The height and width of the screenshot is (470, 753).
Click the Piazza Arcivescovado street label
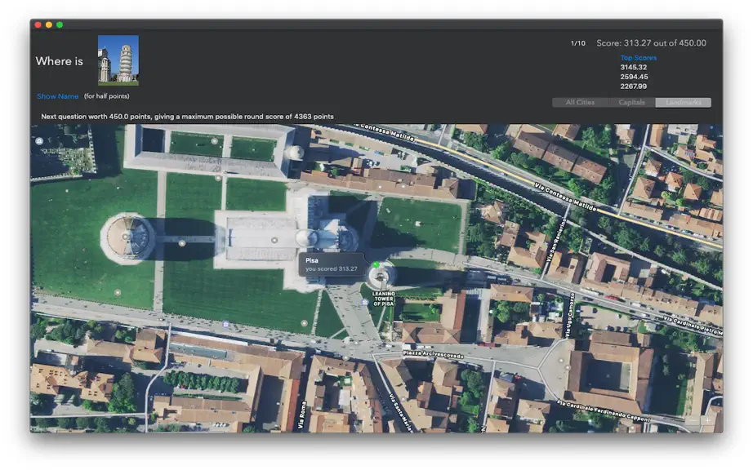pos(433,355)
